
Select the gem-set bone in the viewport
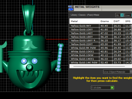59,57
